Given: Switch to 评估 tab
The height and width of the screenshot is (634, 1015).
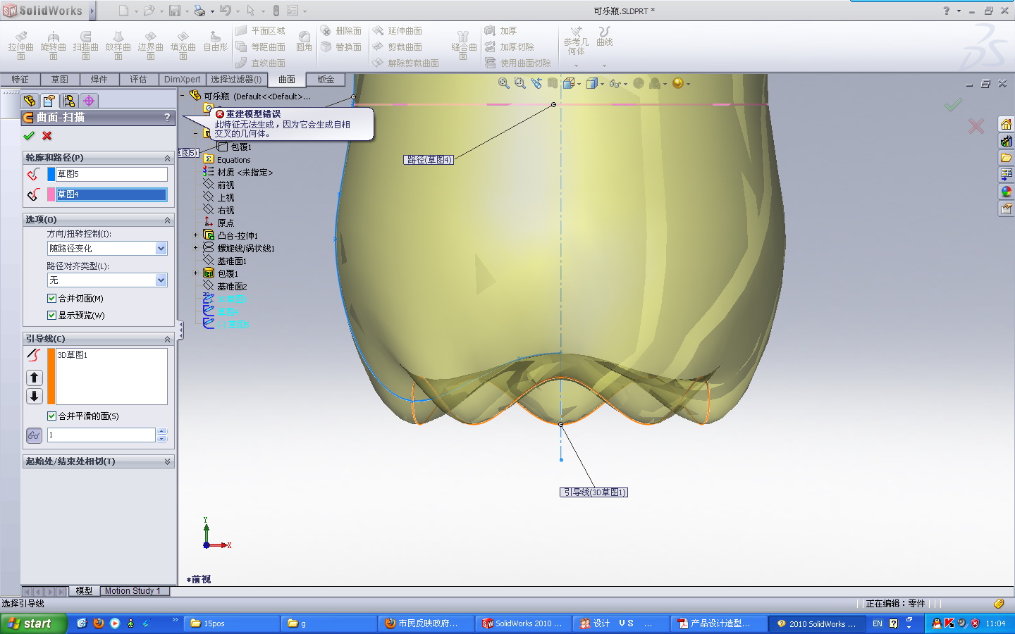Looking at the screenshot, I should pos(138,80).
